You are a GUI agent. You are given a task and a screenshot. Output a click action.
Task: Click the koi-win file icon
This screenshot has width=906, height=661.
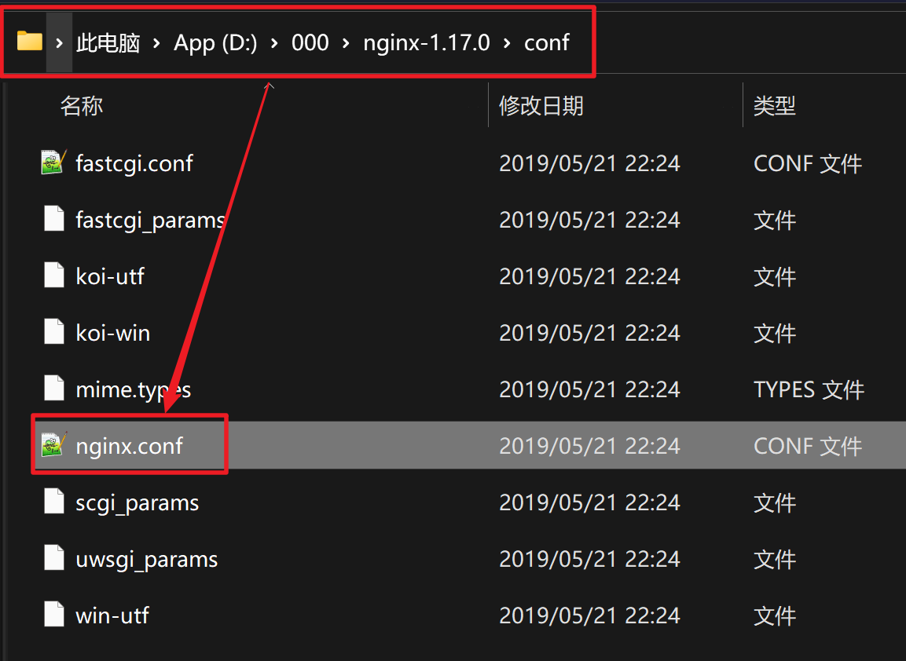pos(53,332)
